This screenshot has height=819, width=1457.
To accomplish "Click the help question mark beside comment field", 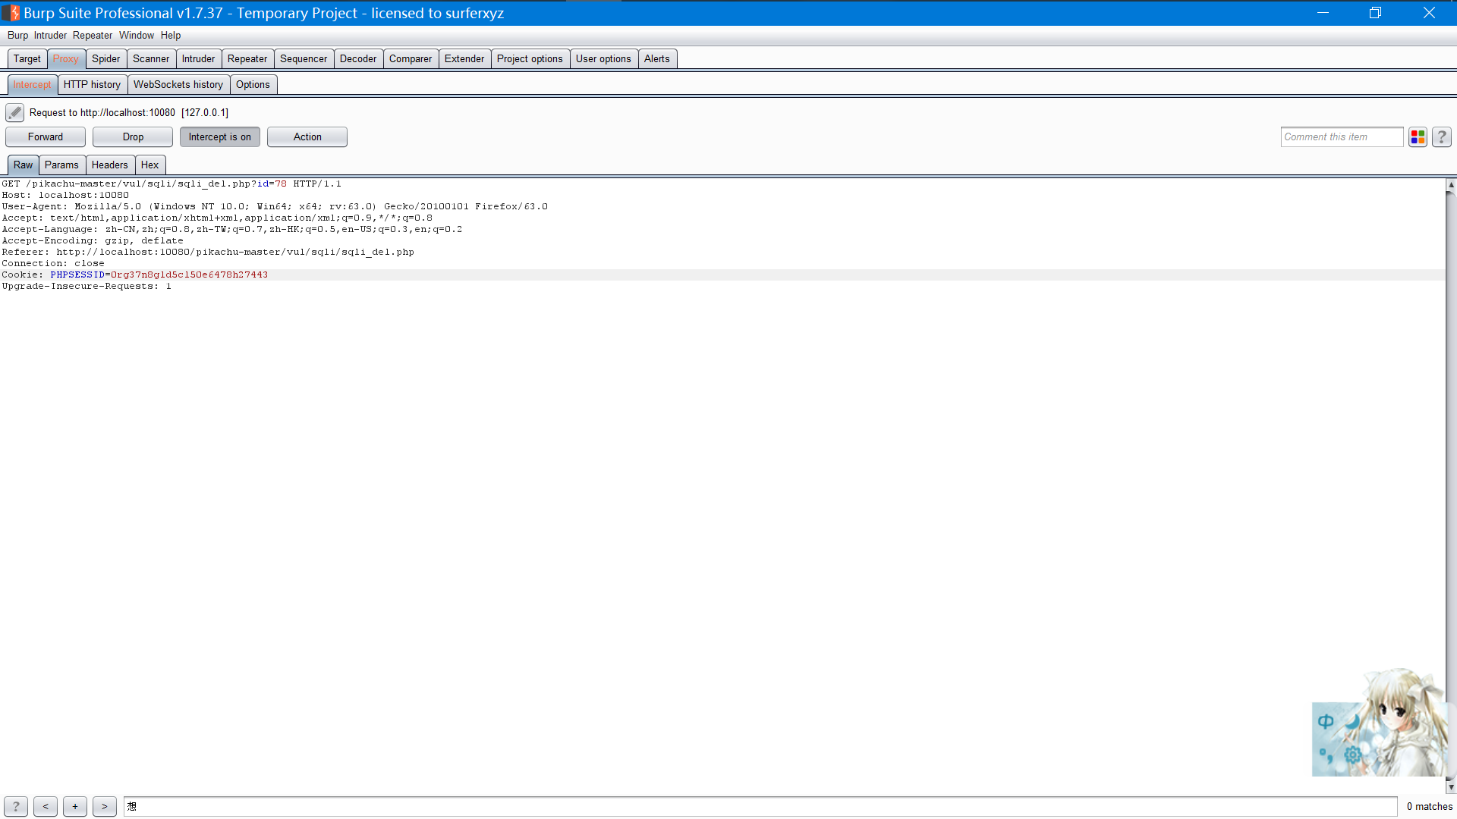I will 1441,137.
